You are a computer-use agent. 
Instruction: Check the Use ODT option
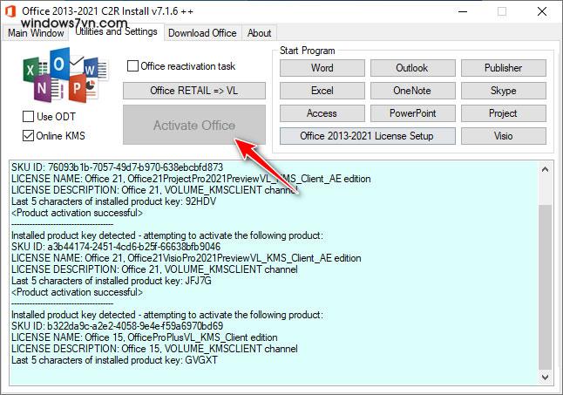(29, 117)
